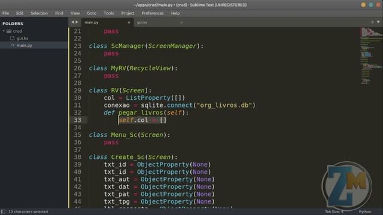Open the File menu
The width and height of the screenshot is (383, 215).
coord(5,13)
